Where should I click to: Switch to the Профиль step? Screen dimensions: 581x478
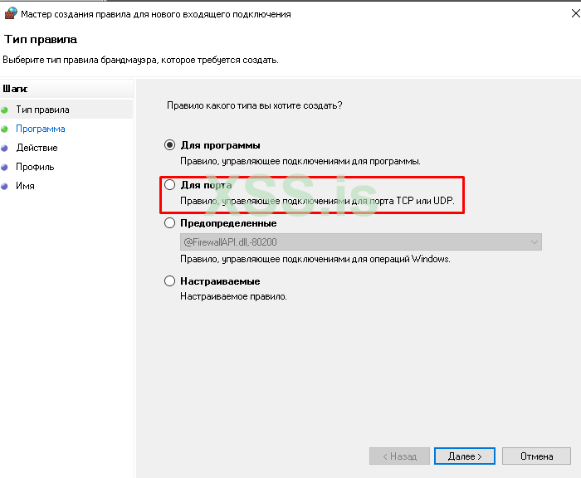(x=35, y=167)
